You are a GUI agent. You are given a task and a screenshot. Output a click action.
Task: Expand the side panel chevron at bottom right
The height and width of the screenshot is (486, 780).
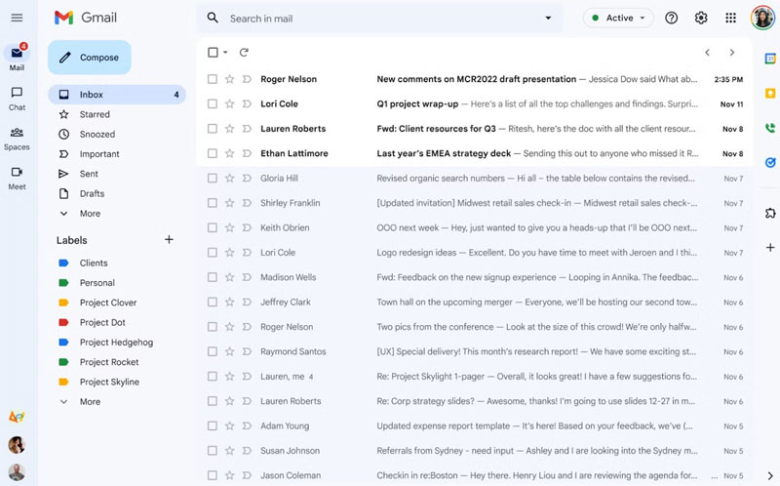770,476
